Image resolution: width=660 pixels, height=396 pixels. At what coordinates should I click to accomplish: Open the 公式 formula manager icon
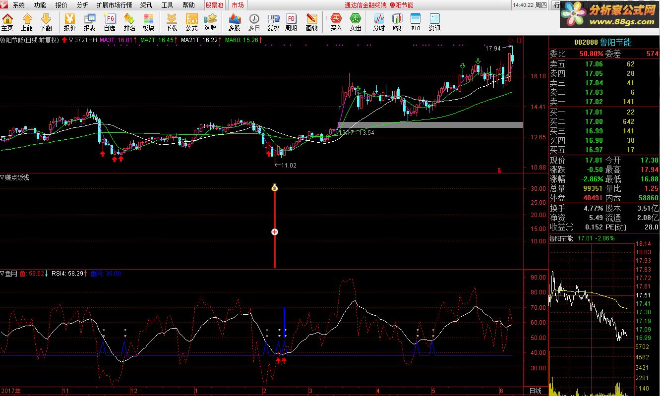(191, 22)
